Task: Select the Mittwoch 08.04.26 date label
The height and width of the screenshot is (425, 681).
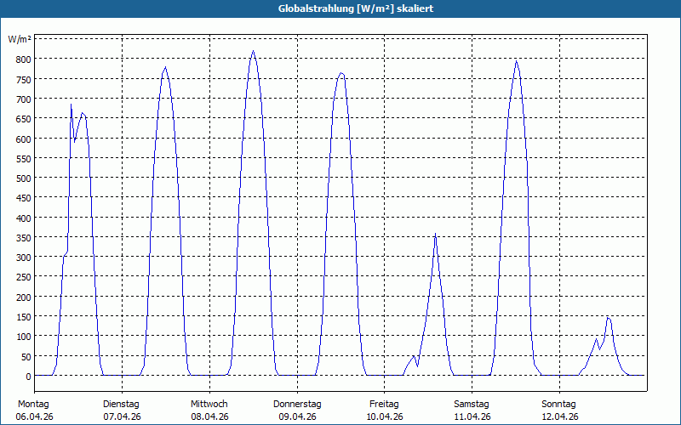Action: point(209,411)
